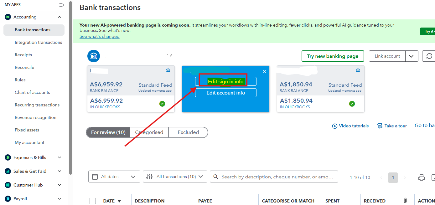The image size is (435, 205).
Task: Switch to the Categorised tab
Action: 149,132
